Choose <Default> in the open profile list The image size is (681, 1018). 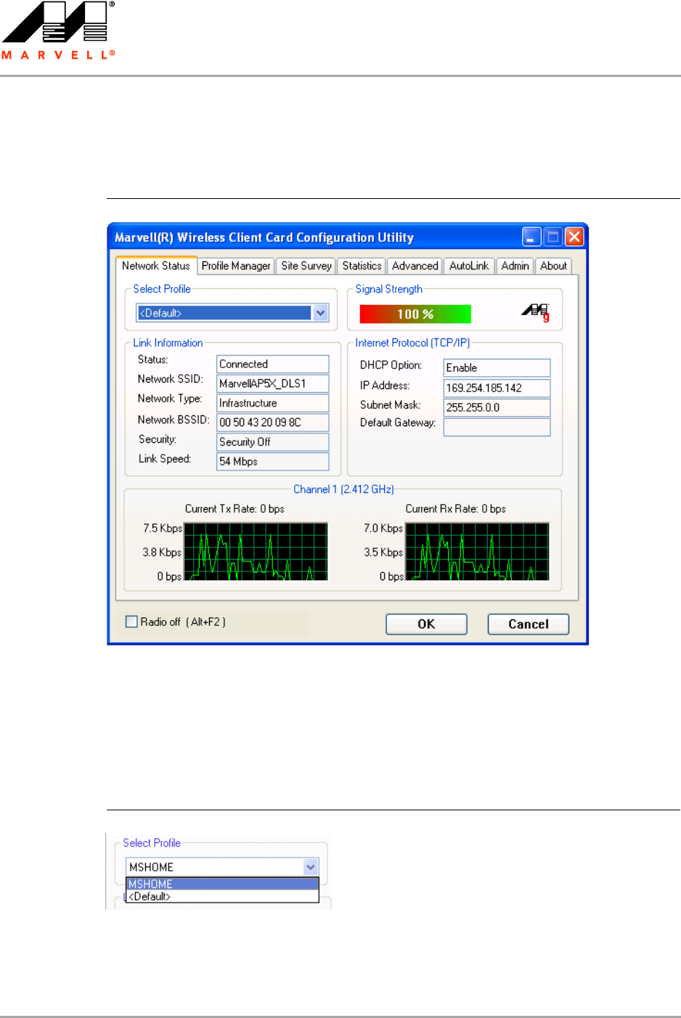[223, 896]
